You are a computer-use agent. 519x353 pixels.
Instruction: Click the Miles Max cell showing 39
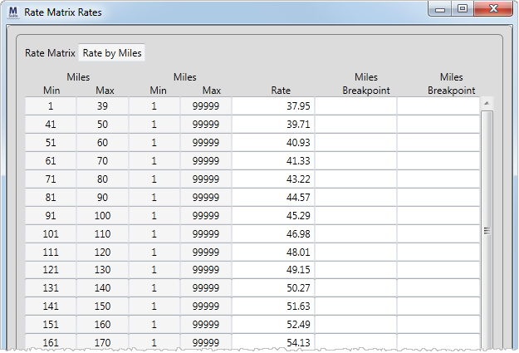click(x=102, y=106)
